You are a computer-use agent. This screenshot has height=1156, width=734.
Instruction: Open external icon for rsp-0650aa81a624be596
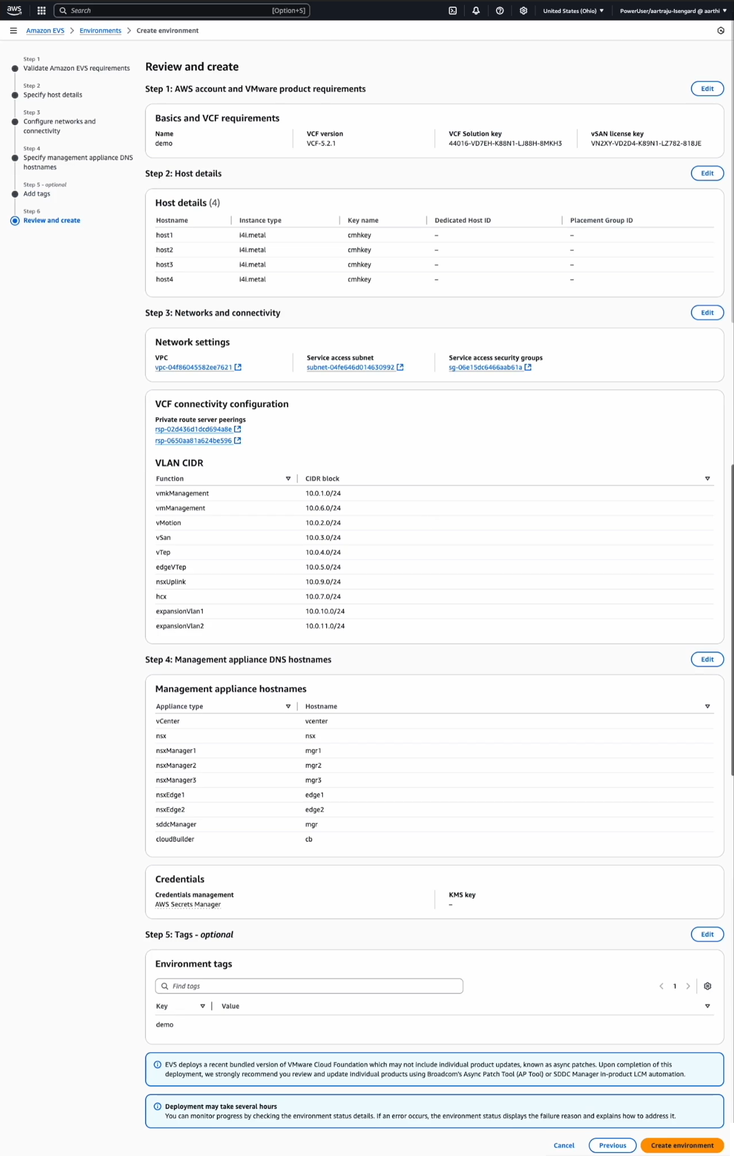coord(238,441)
